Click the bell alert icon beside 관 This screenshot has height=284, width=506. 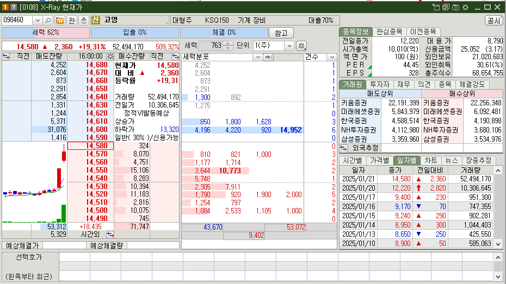pos(84,20)
